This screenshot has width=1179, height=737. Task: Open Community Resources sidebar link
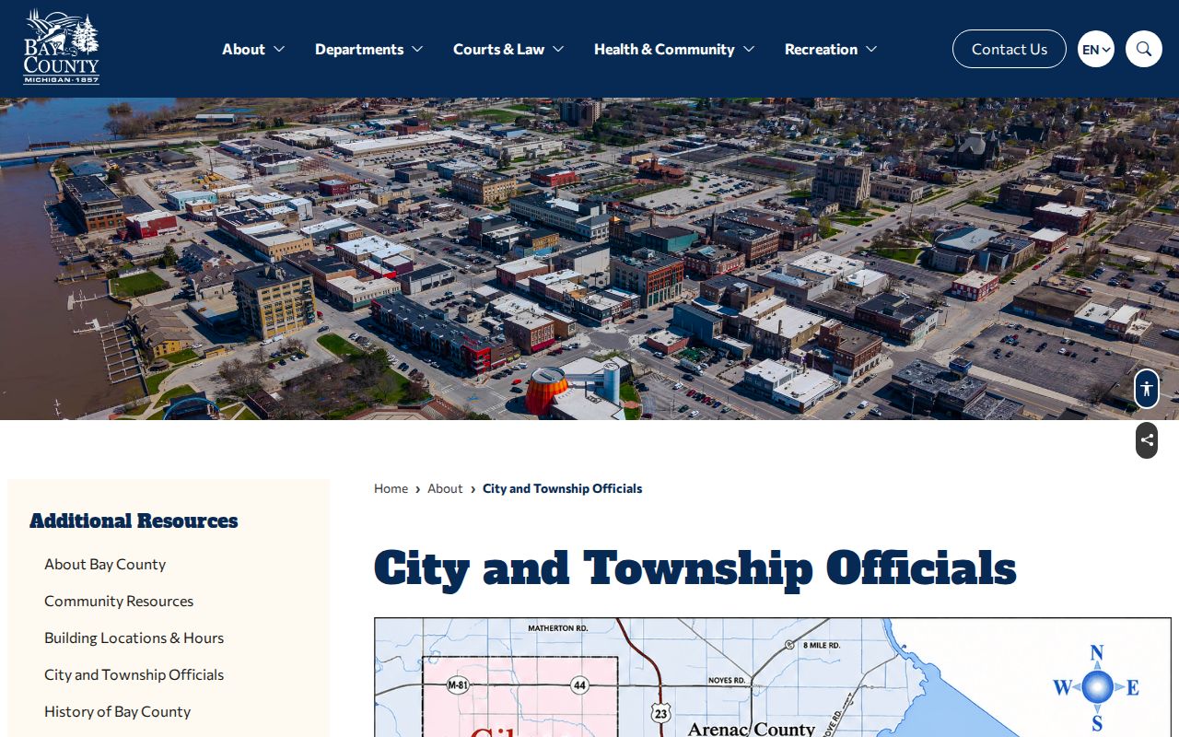coord(119,601)
